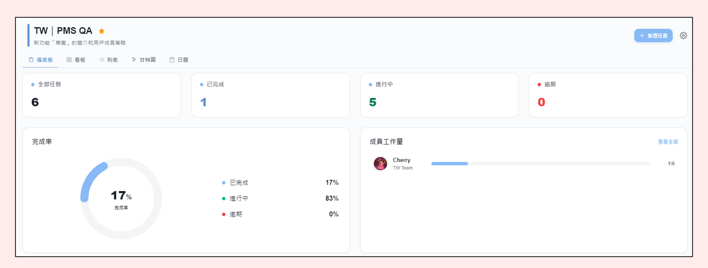Click the orange favorite star icon
The image size is (708, 268).
pos(102,31)
